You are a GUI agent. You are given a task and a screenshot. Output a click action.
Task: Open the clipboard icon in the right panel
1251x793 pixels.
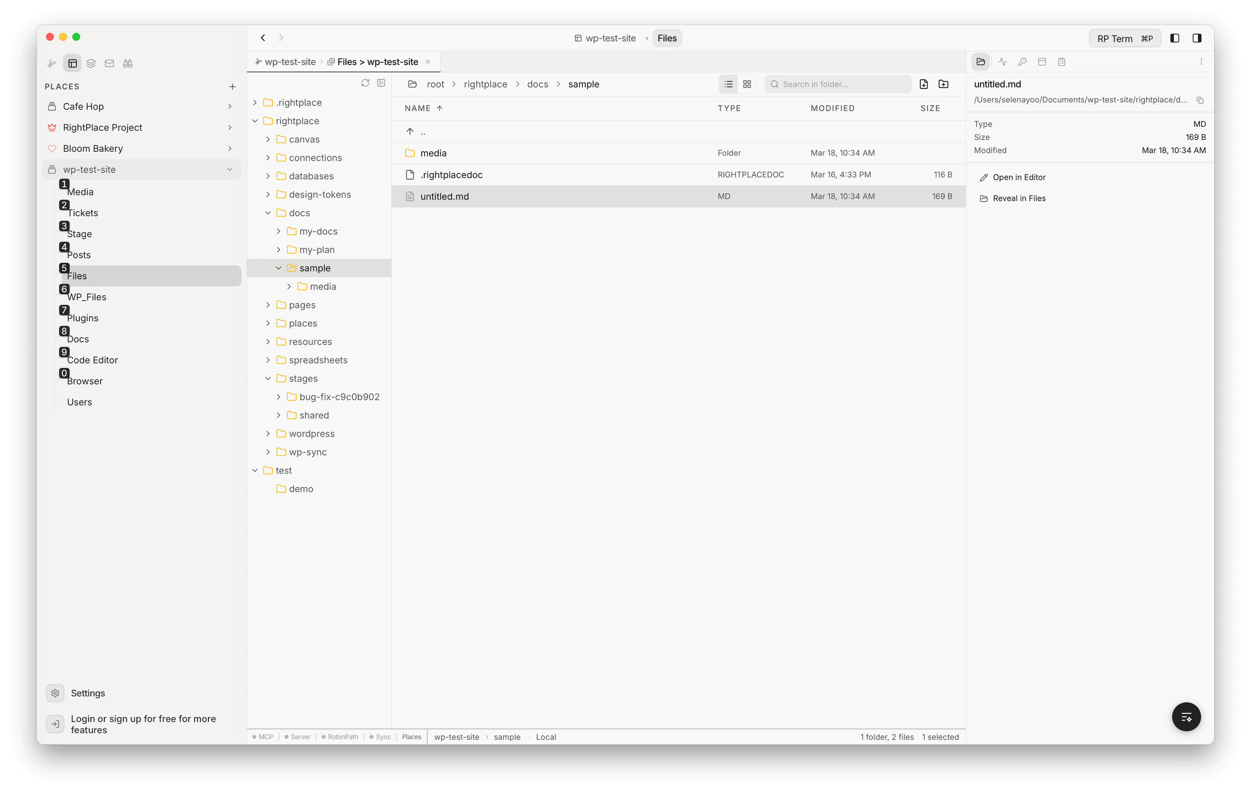pos(1062,61)
